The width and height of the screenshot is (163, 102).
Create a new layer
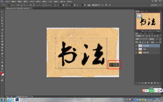pyautogui.click(x=155, y=83)
